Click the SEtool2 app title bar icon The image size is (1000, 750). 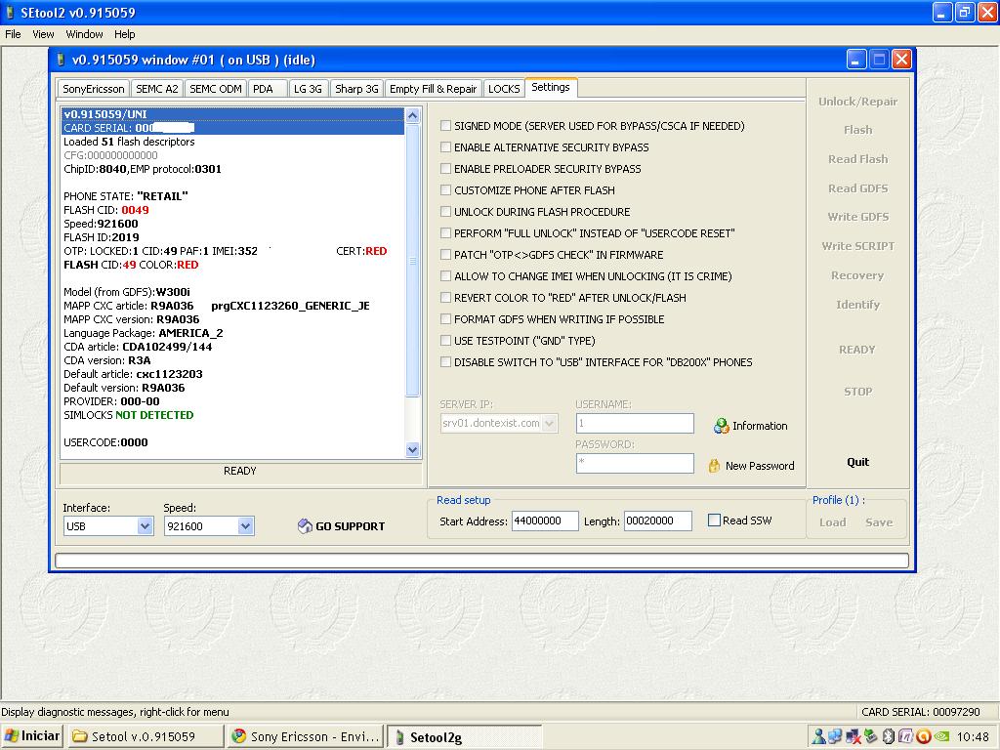click(x=10, y=12)
